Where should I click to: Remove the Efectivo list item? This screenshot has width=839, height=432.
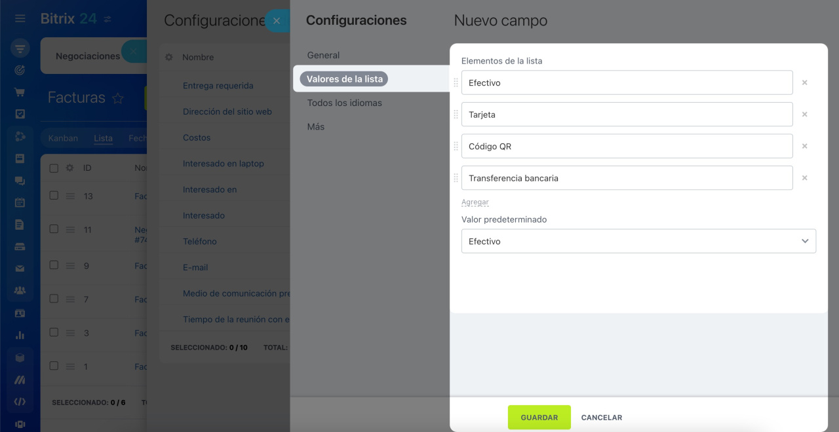pos(805,83)
